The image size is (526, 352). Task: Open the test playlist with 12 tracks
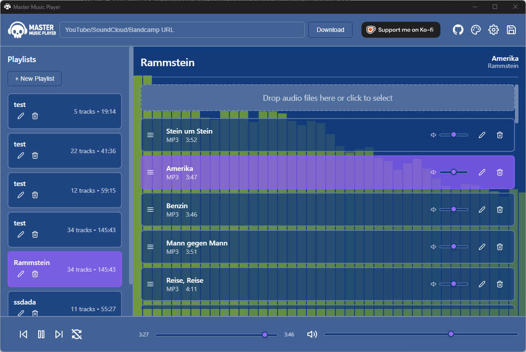65,190
